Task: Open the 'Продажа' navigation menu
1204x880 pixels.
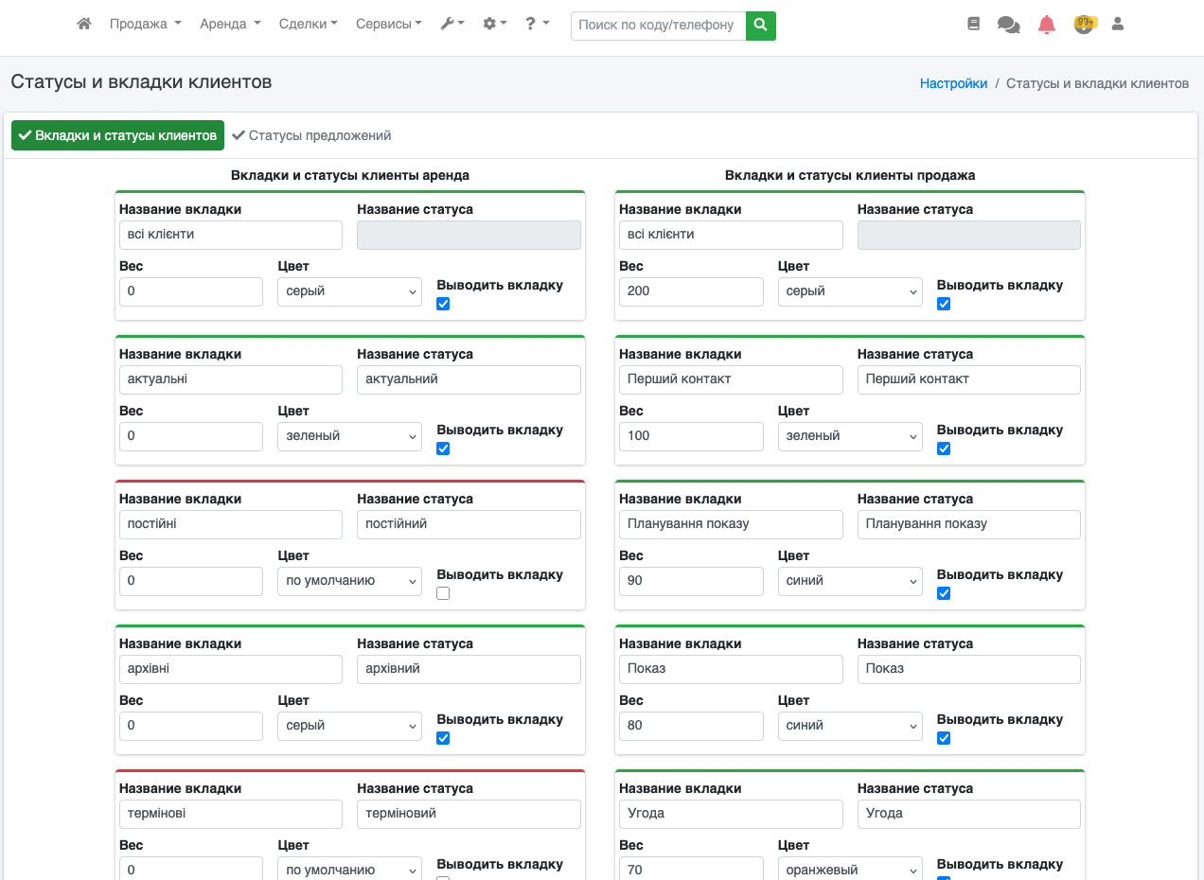Action: pos(145,25)
